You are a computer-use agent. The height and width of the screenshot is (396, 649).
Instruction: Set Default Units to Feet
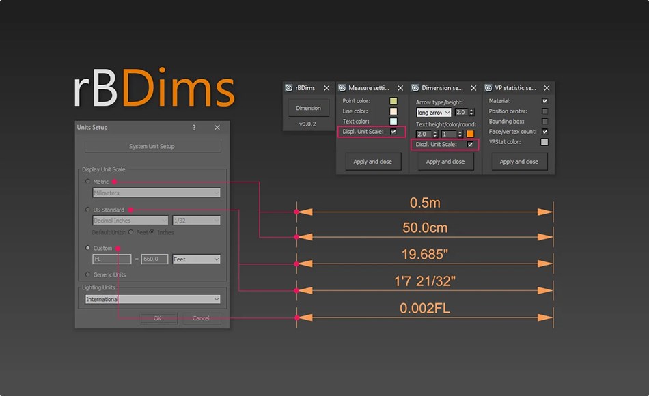click(x=130, y=232)
